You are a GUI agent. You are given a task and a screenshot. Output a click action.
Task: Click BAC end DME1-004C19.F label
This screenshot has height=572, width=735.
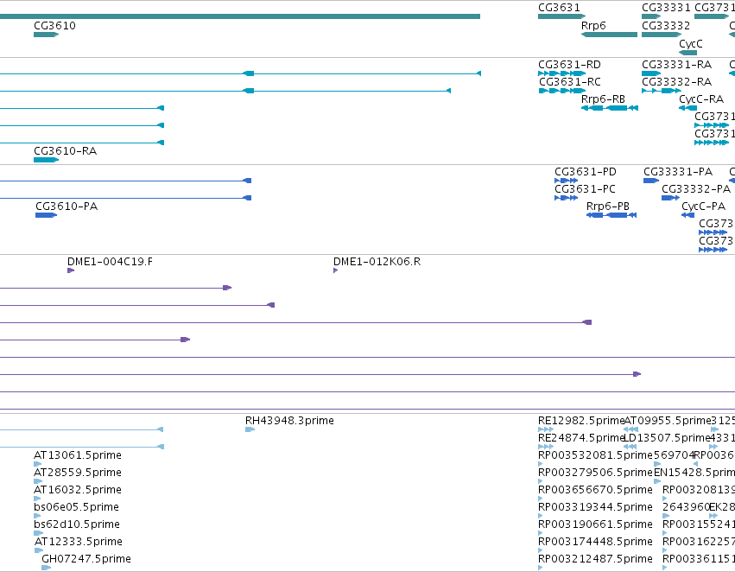[110, 262]
